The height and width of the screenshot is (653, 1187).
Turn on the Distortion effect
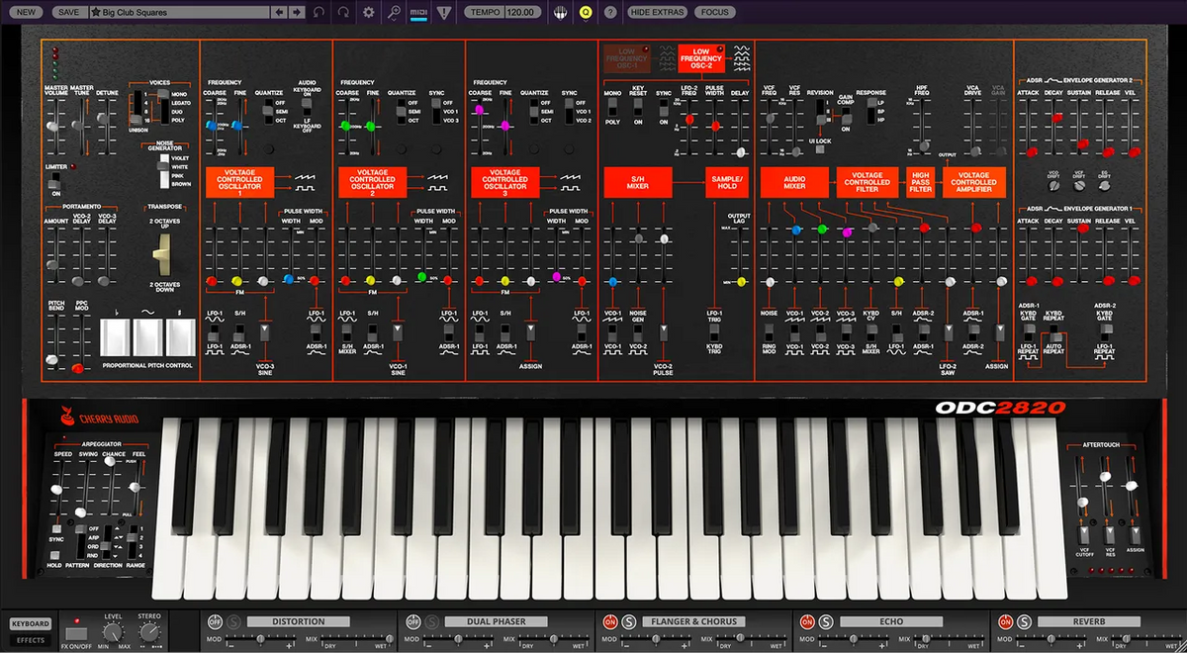point(215,621)
